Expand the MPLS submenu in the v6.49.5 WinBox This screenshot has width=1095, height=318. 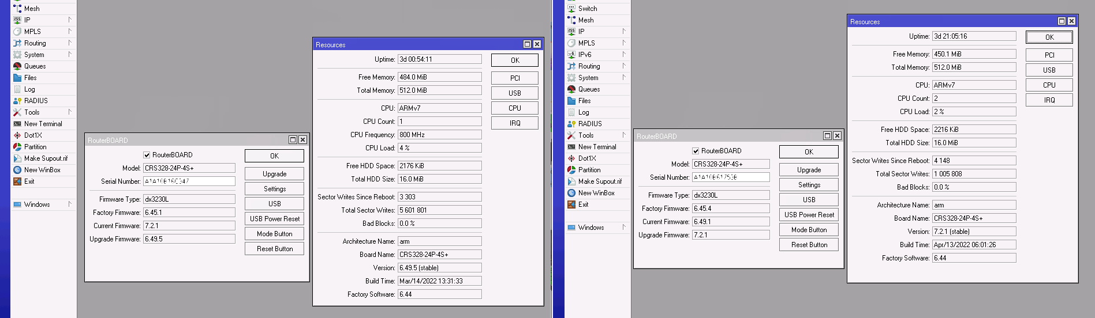click(70, 31)
